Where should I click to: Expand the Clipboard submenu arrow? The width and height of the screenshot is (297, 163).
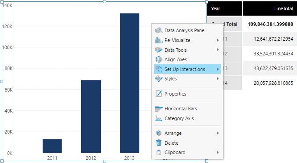(x=218, y=152)
